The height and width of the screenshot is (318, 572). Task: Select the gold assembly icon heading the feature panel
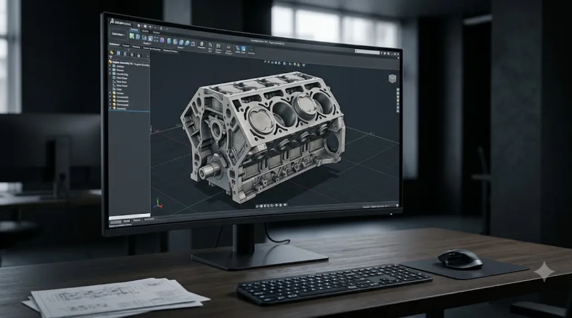pyautogui.click(x=112, y=52)
